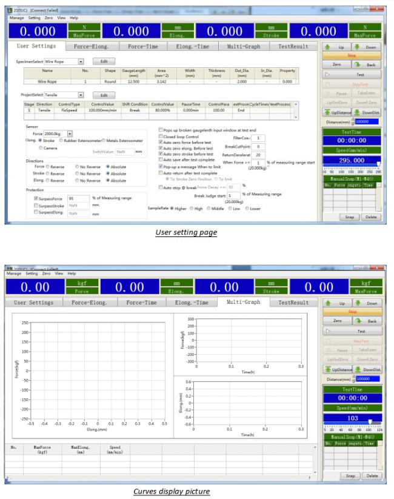Image resolution: width=394 pixels, height=499 pixels.
Task: Switch to Force-Elong. tab on User Settings screen
Action: tap(90, 46)
